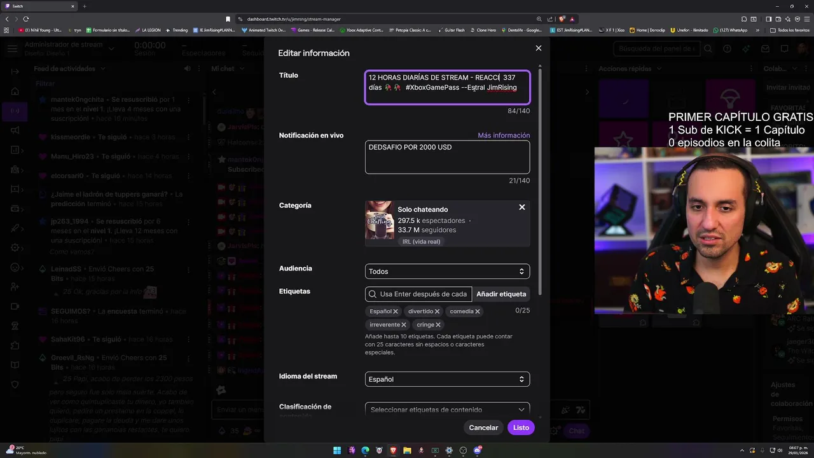
Task: Click the Añadir etiqueta button
Action: coord(501,294)
